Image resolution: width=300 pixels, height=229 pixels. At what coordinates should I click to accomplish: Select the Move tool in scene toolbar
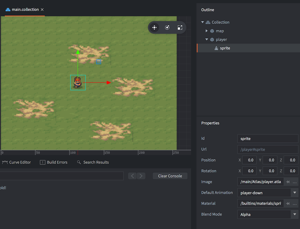(x=154, y=28)
